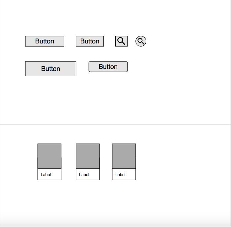Click the horizontal divider between the two panels

pos(115,125)
